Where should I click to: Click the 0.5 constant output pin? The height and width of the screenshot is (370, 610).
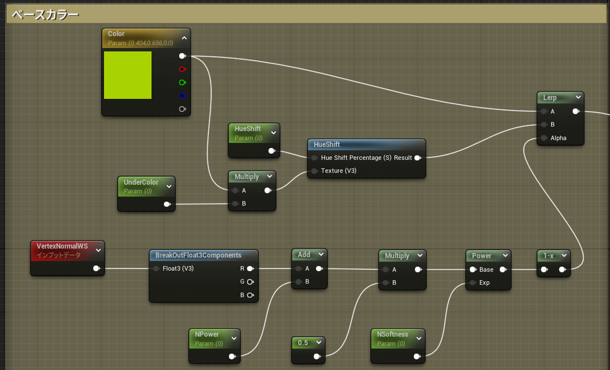tap(317, 356)
